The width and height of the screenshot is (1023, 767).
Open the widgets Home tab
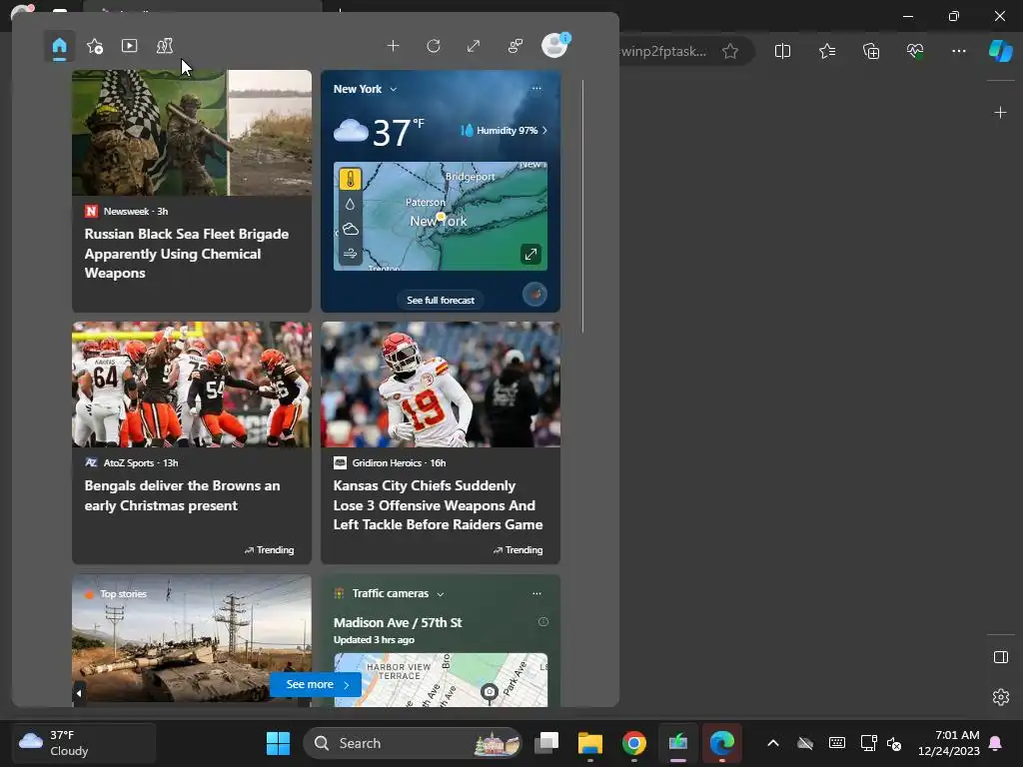point(59,46)
